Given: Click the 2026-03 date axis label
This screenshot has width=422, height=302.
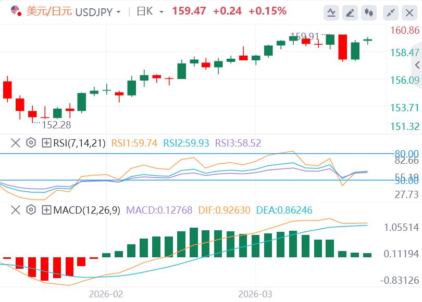Looking at the screenshot, I should pyautogui.click(x=255, y=294).
